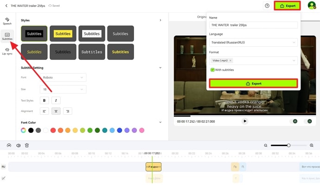This screenshot has height=185, width=320.
Task: Toggle italic text style
Action: pyautogui.click(x=56, y=100)
